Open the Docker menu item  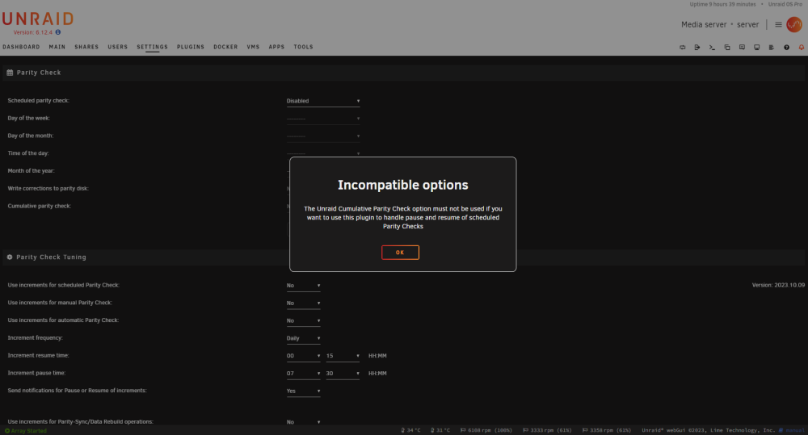(x=225, y=47)
